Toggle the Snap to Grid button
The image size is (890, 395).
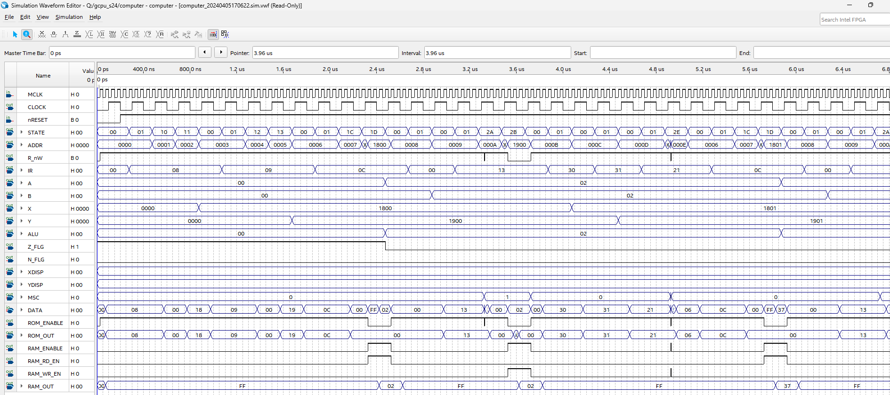[x=225, y=34]
